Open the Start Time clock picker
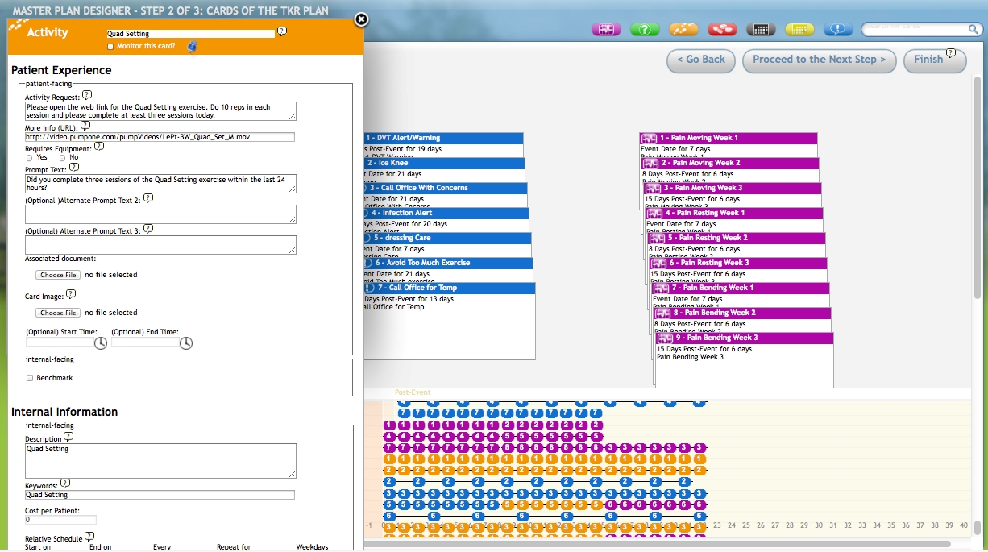This screenshot has height=552, width=988. [x=101, y=343]
